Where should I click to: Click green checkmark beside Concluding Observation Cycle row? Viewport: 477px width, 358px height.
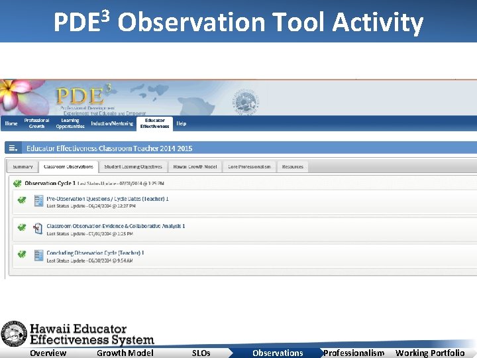coord(22,254)
